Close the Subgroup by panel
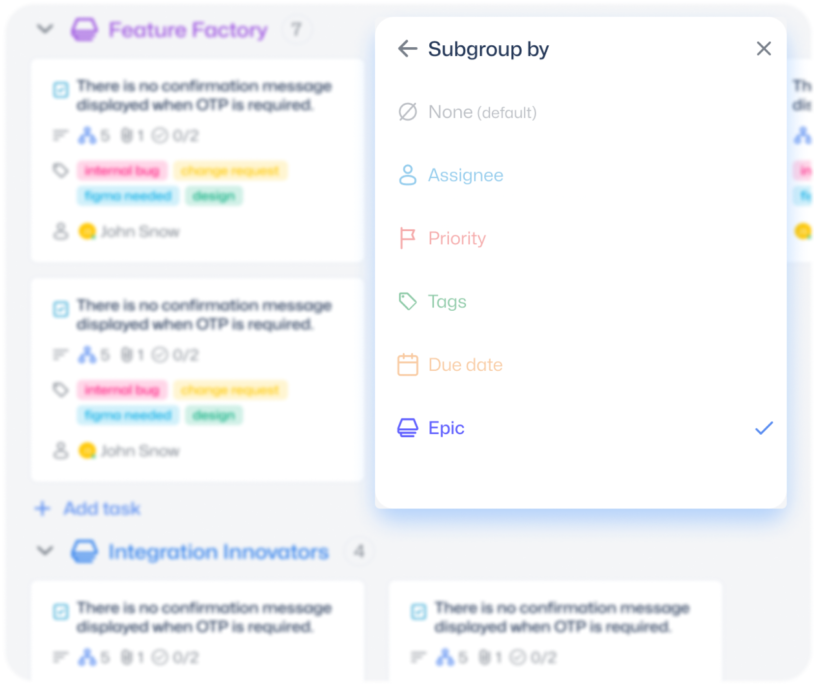Image resolution: width=814 pixels, height=685 pixels. tap(763, 49)
